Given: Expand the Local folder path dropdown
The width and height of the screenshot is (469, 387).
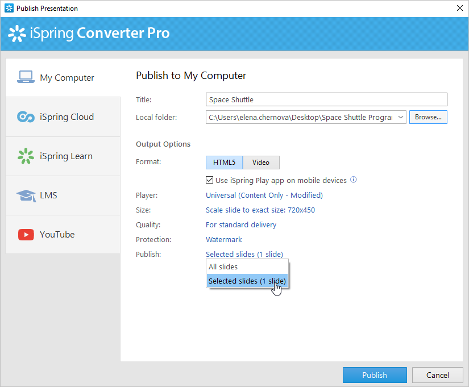Looking at the screenshot, I should coord(401,117).
